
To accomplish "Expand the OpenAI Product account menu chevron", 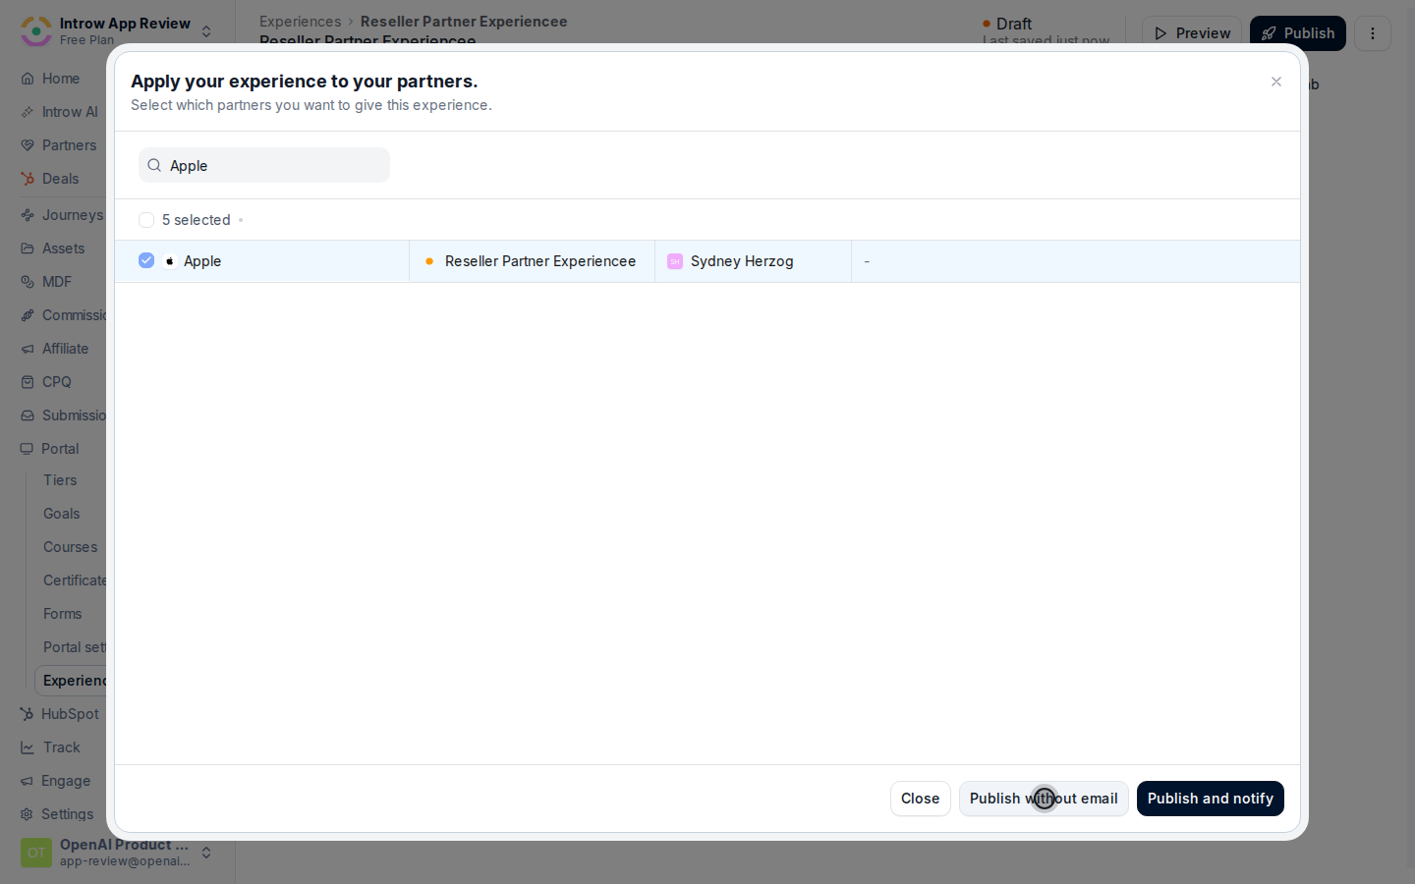I will pos(206,853).
